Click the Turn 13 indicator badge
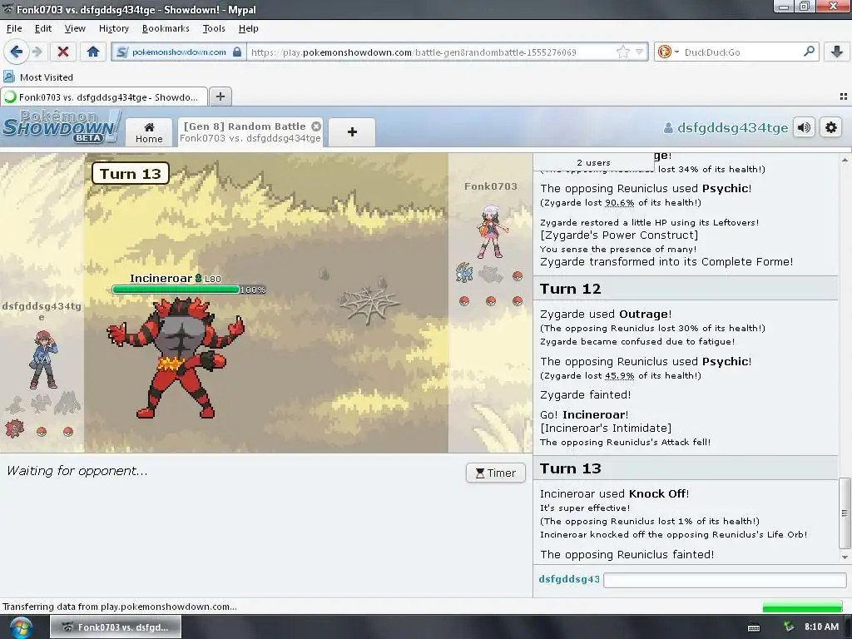Viewport: 852px width, 639px height. [x=131, y=174]
